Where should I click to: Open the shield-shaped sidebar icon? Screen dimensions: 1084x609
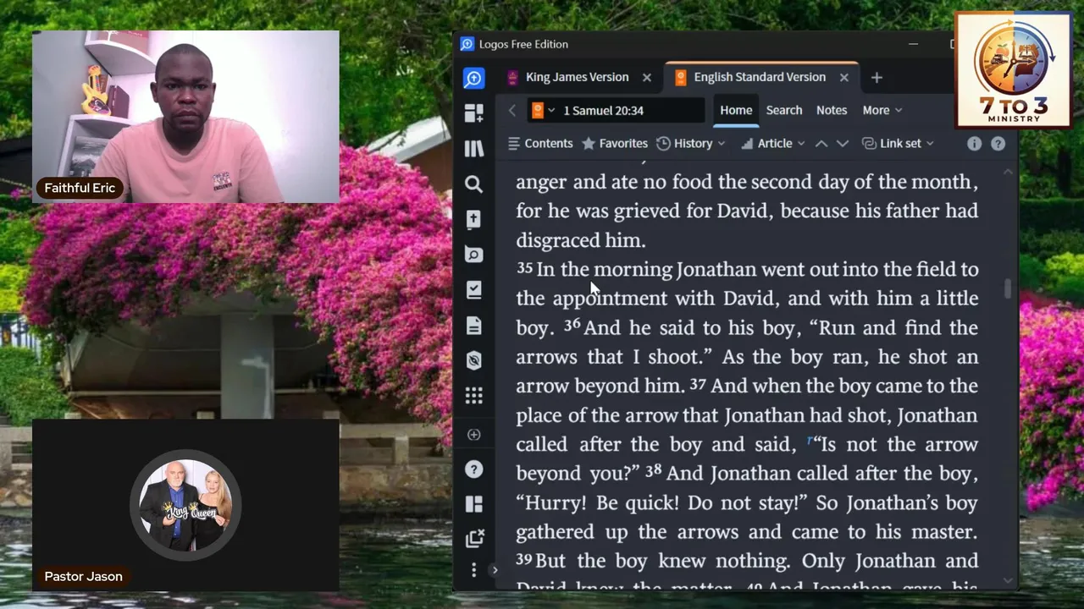tap(474, 361)
